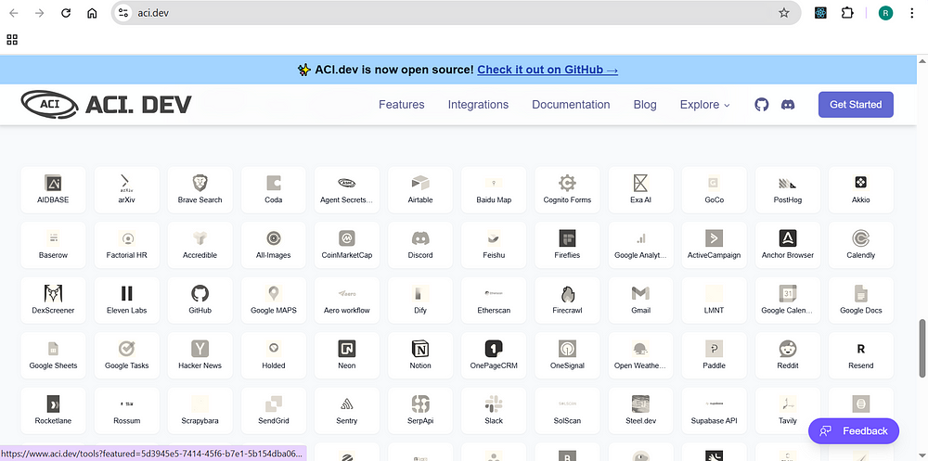This screenshot has width=928, height=461.
Task: Reload the page in browser
Action: click(x=66, y=13)
